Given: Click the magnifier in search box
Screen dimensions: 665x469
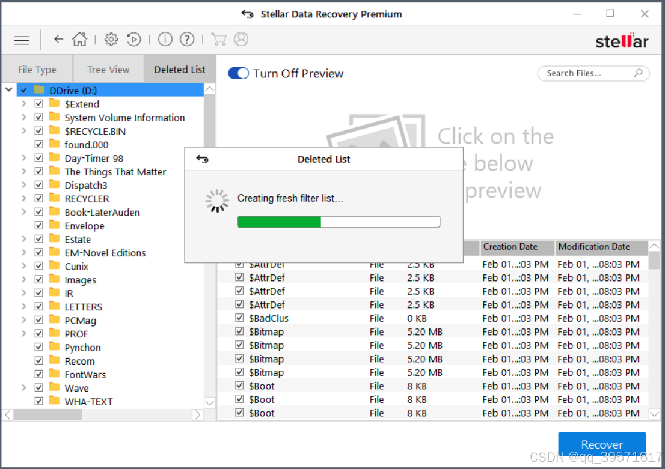Looking at the screenshot, I should point(638,73).
